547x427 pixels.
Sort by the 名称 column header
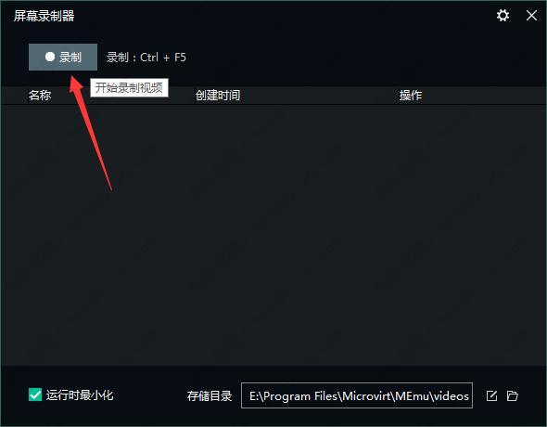click(40, 95)
